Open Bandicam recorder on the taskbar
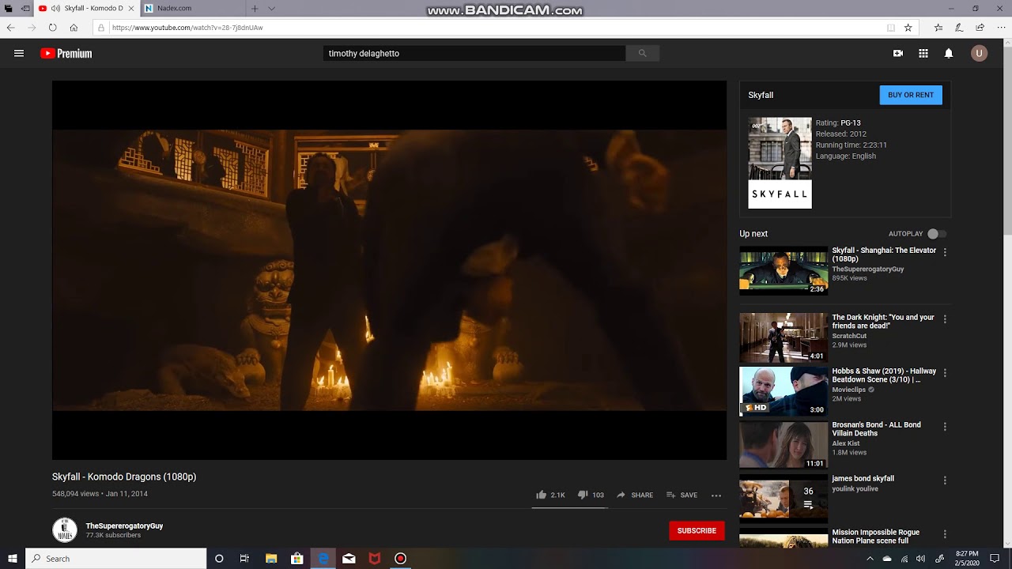 click(401, 559)
